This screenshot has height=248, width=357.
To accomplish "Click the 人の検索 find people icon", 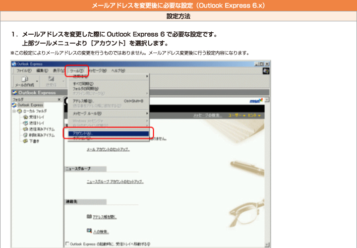I will (89, 231).
